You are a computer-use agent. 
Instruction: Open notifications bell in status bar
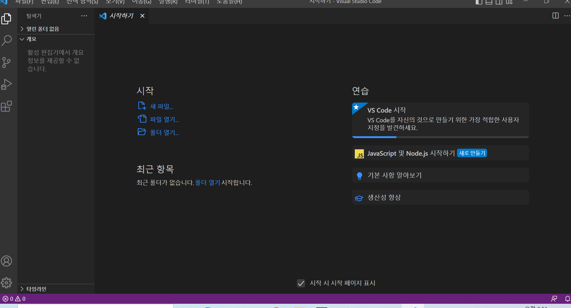(x=567, y=299)
